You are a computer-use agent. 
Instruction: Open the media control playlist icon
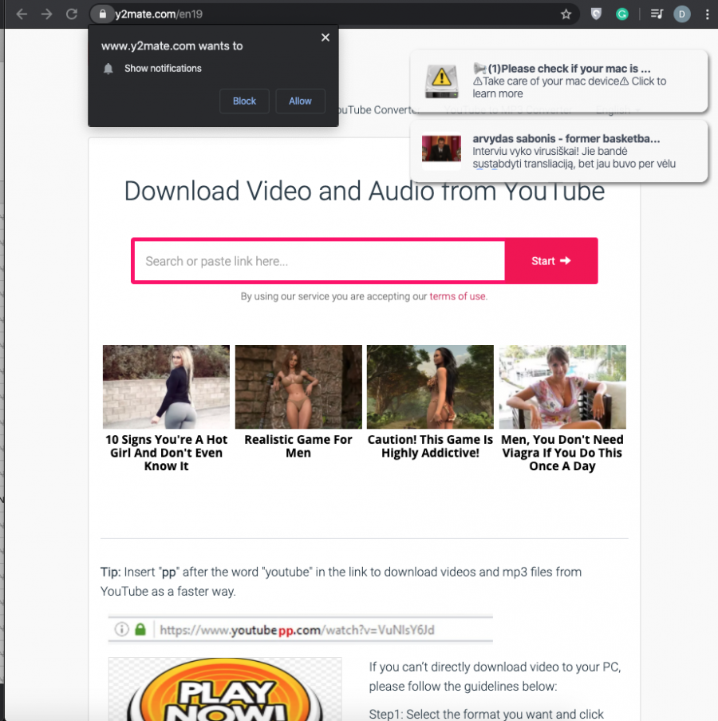(x=657, y=14)
